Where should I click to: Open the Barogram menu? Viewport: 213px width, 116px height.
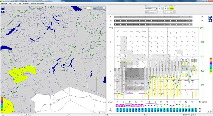click(26, 3)
